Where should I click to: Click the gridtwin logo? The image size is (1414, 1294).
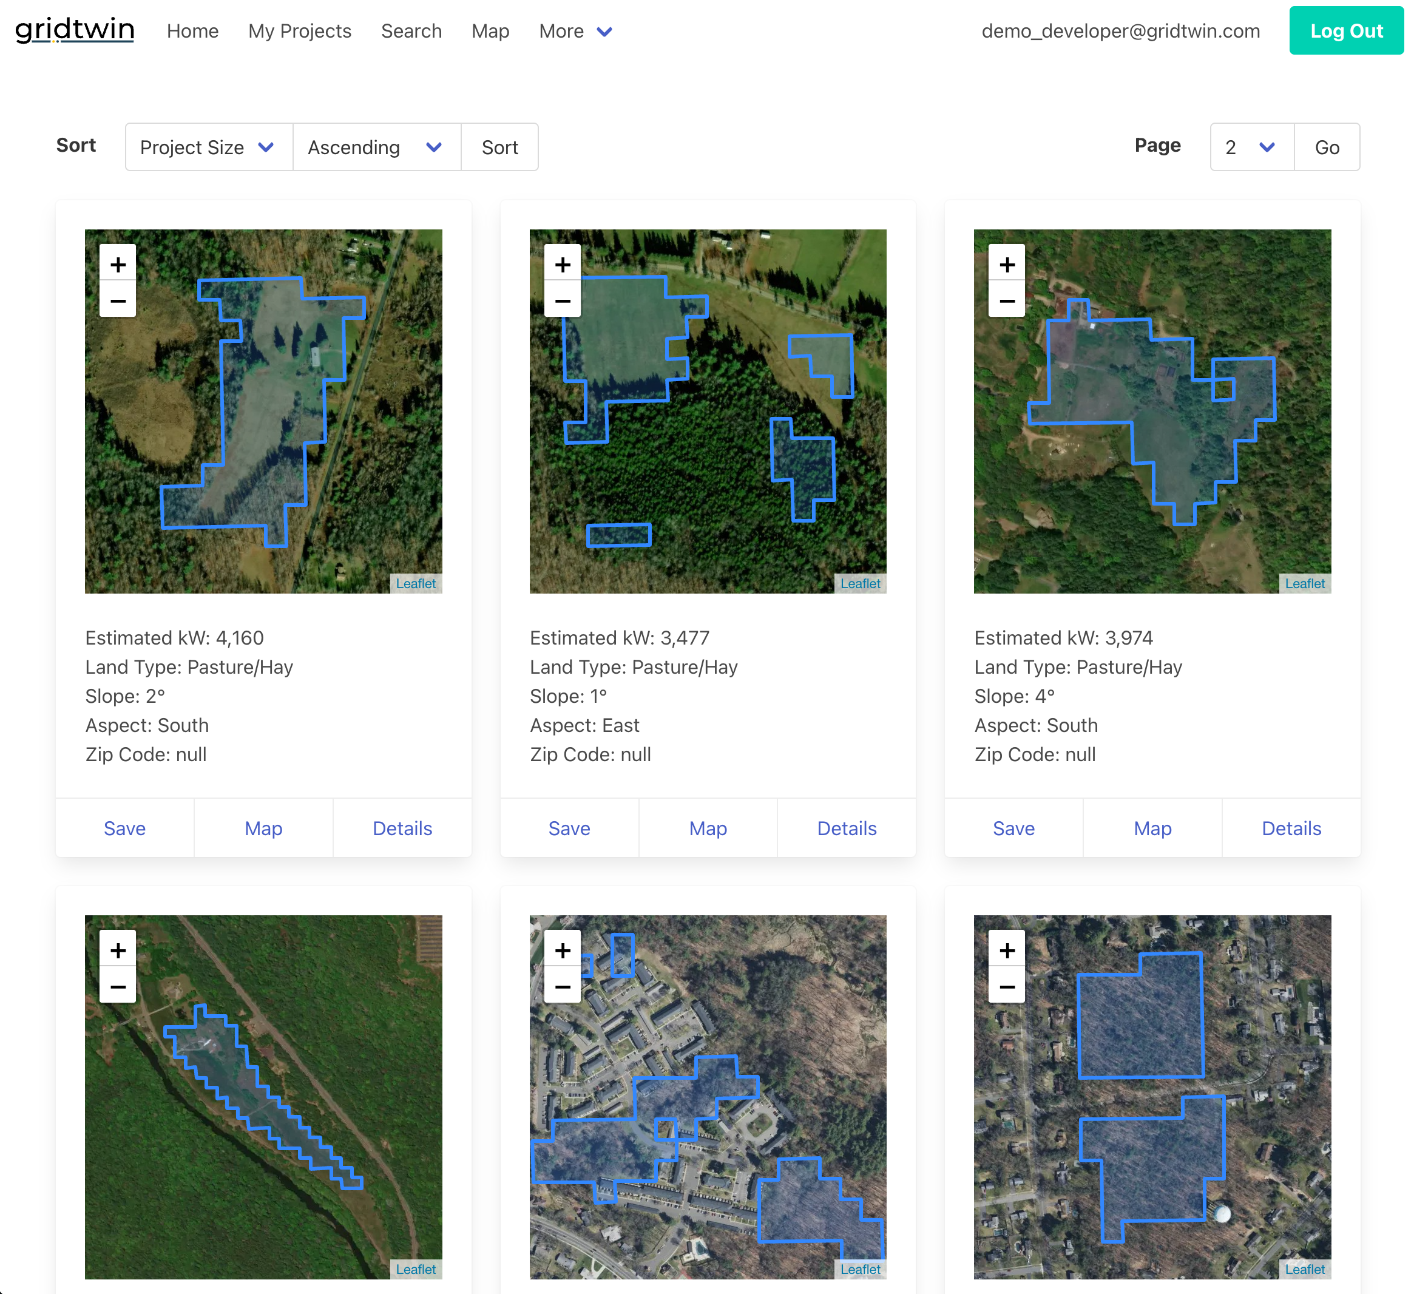[x=73, y=30]
